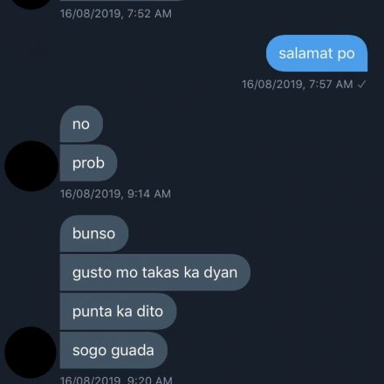This screenshot has width=384, height=384.
Task: Click the 16/08/2019, 7:52 AM timestamp
Action: pos(116,14)
